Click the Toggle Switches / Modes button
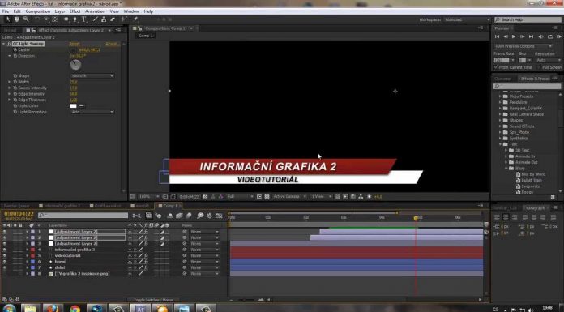Image resolution: width=564 pixels, height=312 pixels. coord(153,300)
